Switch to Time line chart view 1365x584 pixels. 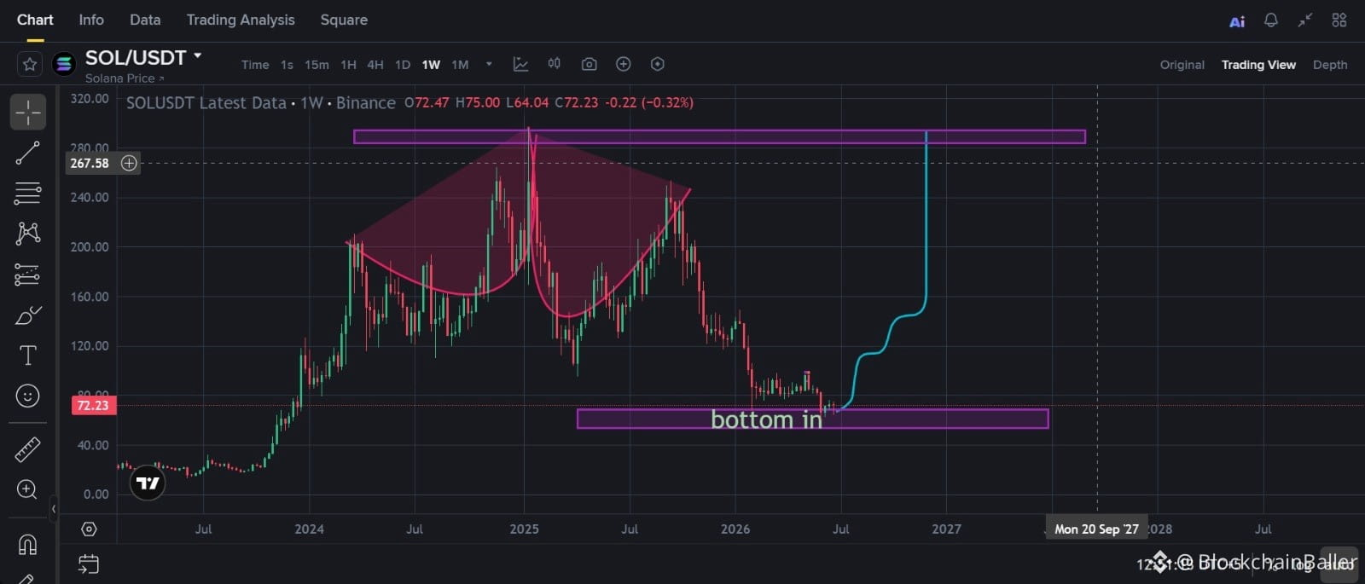point(255,65)
